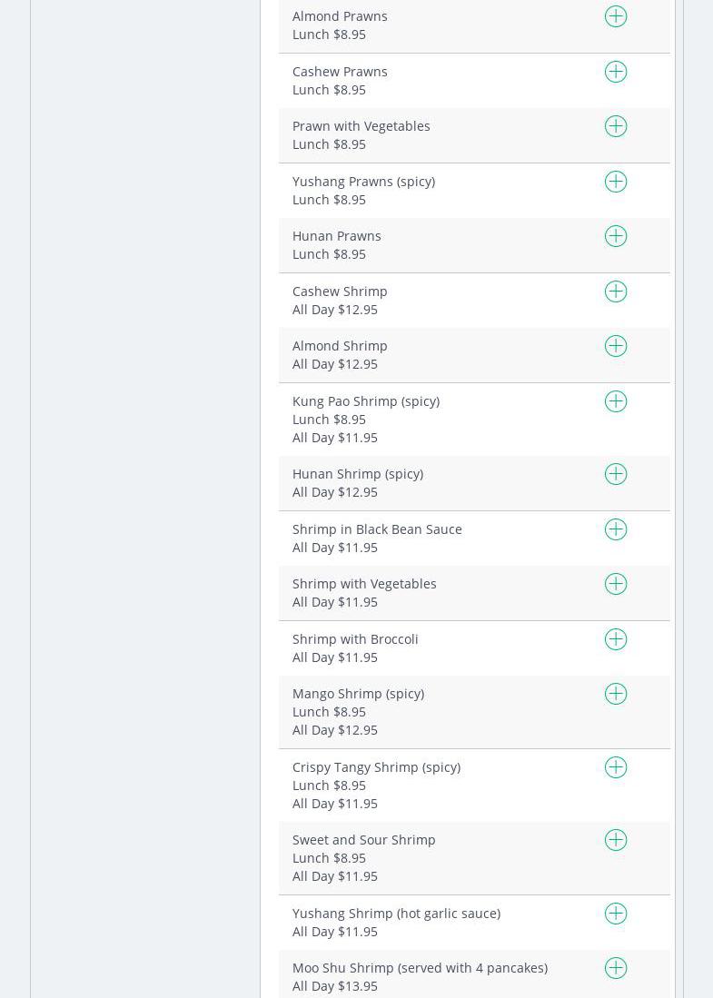
Task: Click plus icon for Cashew Prawns
Action: 616,72
